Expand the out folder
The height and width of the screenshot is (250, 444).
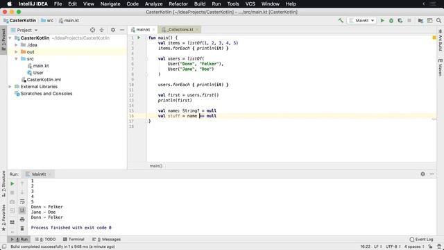tap(16, 52)
